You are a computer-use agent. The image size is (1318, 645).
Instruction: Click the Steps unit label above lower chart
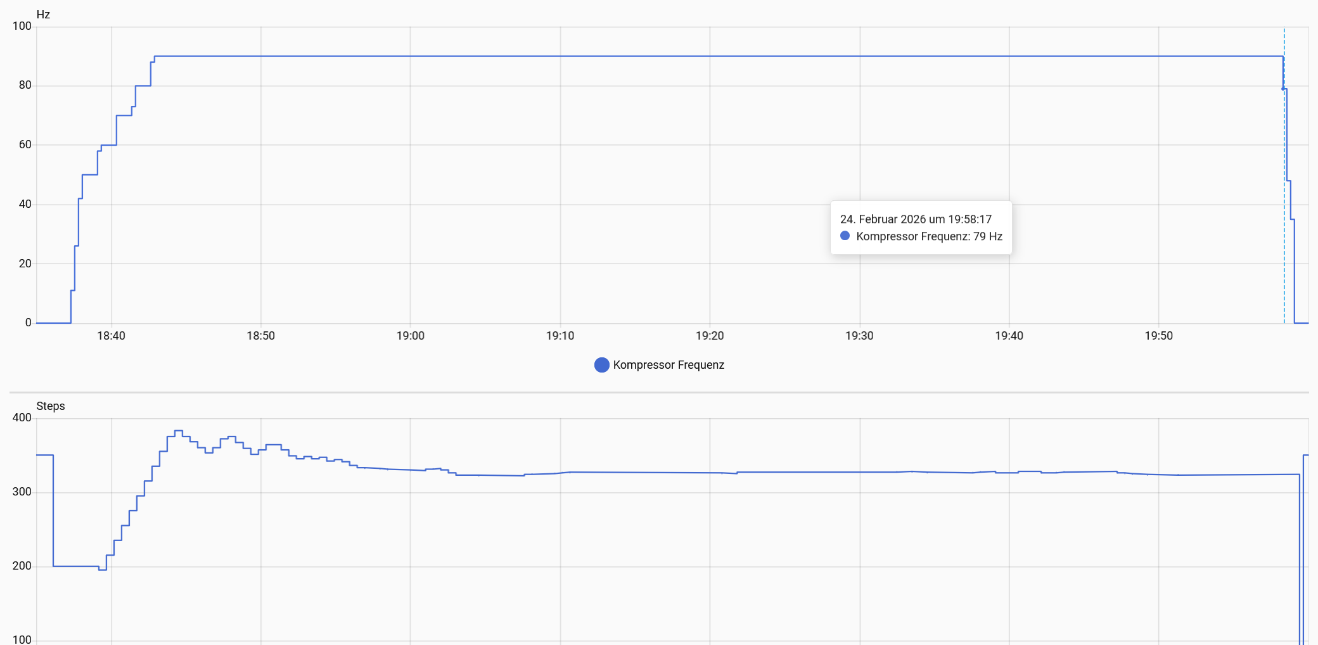51,406
